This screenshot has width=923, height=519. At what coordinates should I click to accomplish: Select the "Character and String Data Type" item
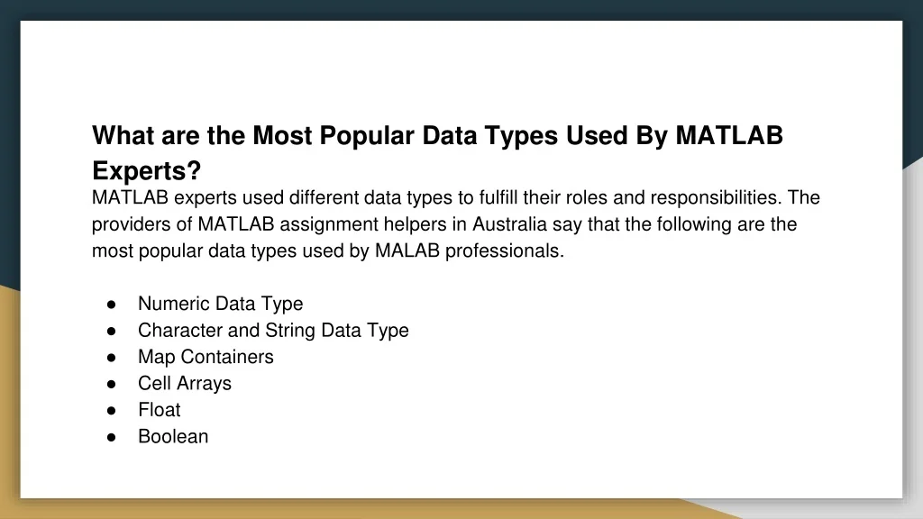tap(273, 330)
